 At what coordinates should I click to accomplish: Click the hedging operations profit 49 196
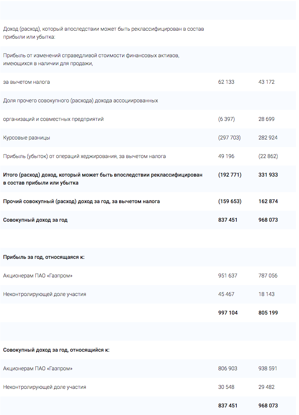tap(226, 156)
